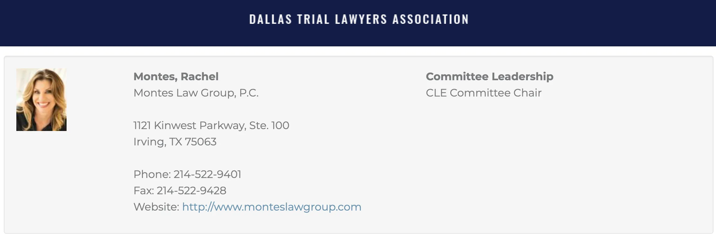716x235 pixels.
Task: Open the monteslawgroup.com website link
Action: click(272, 207)
